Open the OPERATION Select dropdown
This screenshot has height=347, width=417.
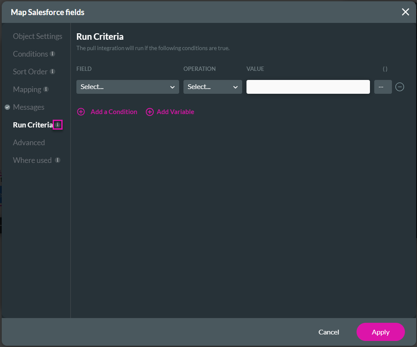pos(212,87)
